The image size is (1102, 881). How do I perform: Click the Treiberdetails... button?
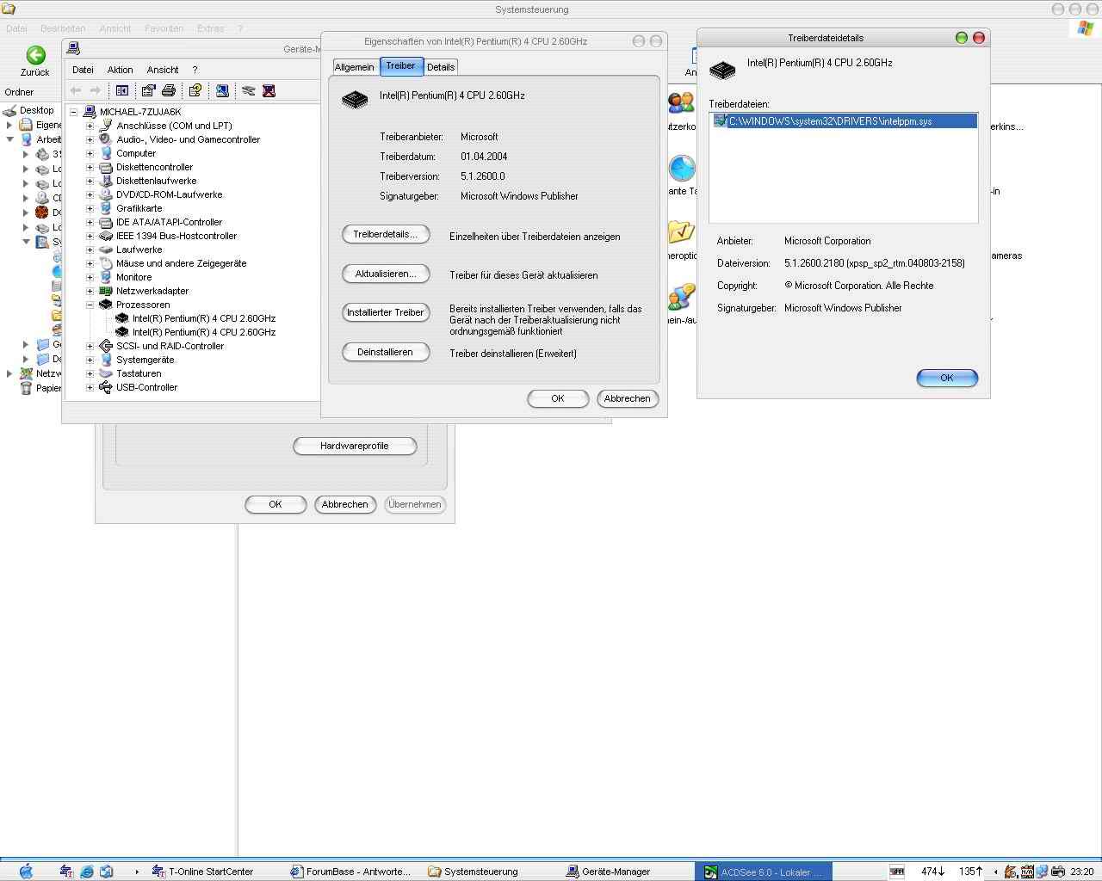tap(386, 234)
